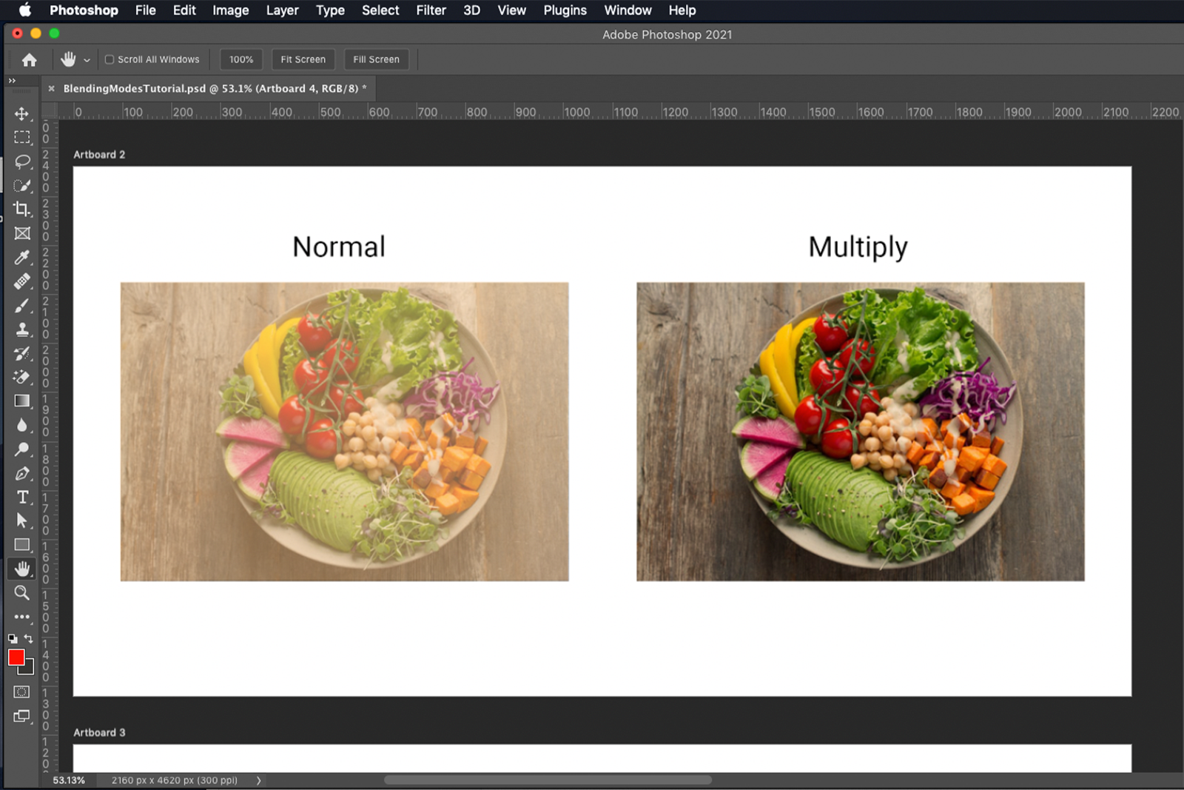Select the Move tool
The height and width of the screenshot is (790, 1184).
click(21, 113)
